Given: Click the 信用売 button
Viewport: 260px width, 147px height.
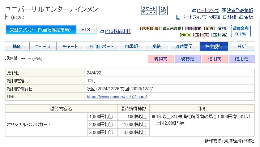Looking at the screenshot, I should click(242, 59).
